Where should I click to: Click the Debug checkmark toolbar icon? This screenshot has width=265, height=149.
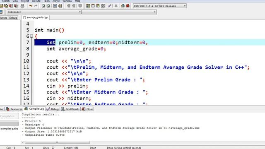(x=109, y=6)
